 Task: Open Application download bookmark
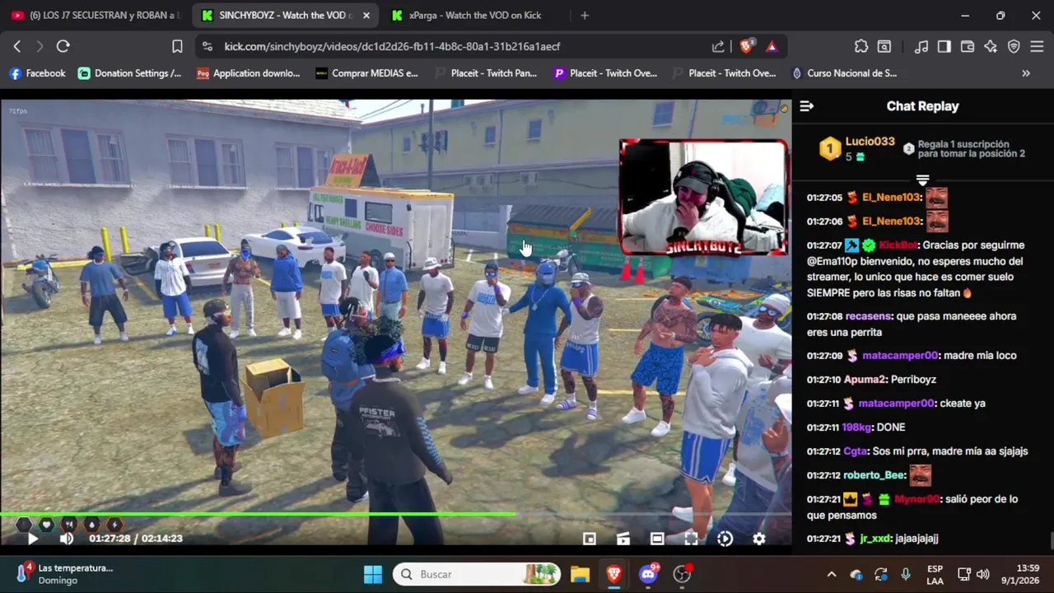[x=248, y=73]
